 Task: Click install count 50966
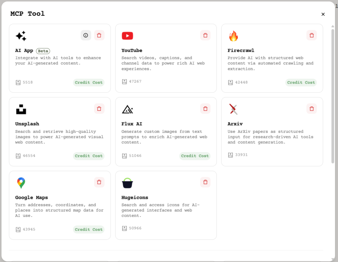(135, 228)
